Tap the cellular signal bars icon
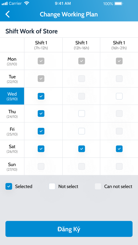138x245 pixels. 5,4
